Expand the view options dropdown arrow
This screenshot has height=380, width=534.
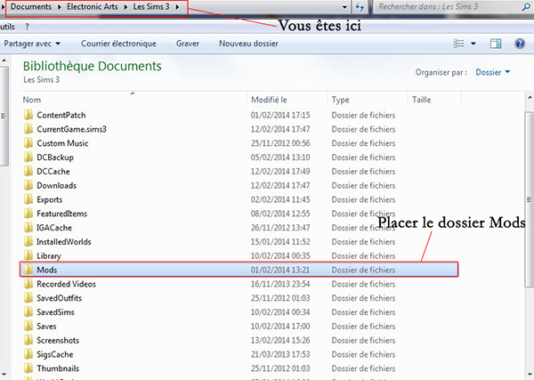[x=473, y=43]
